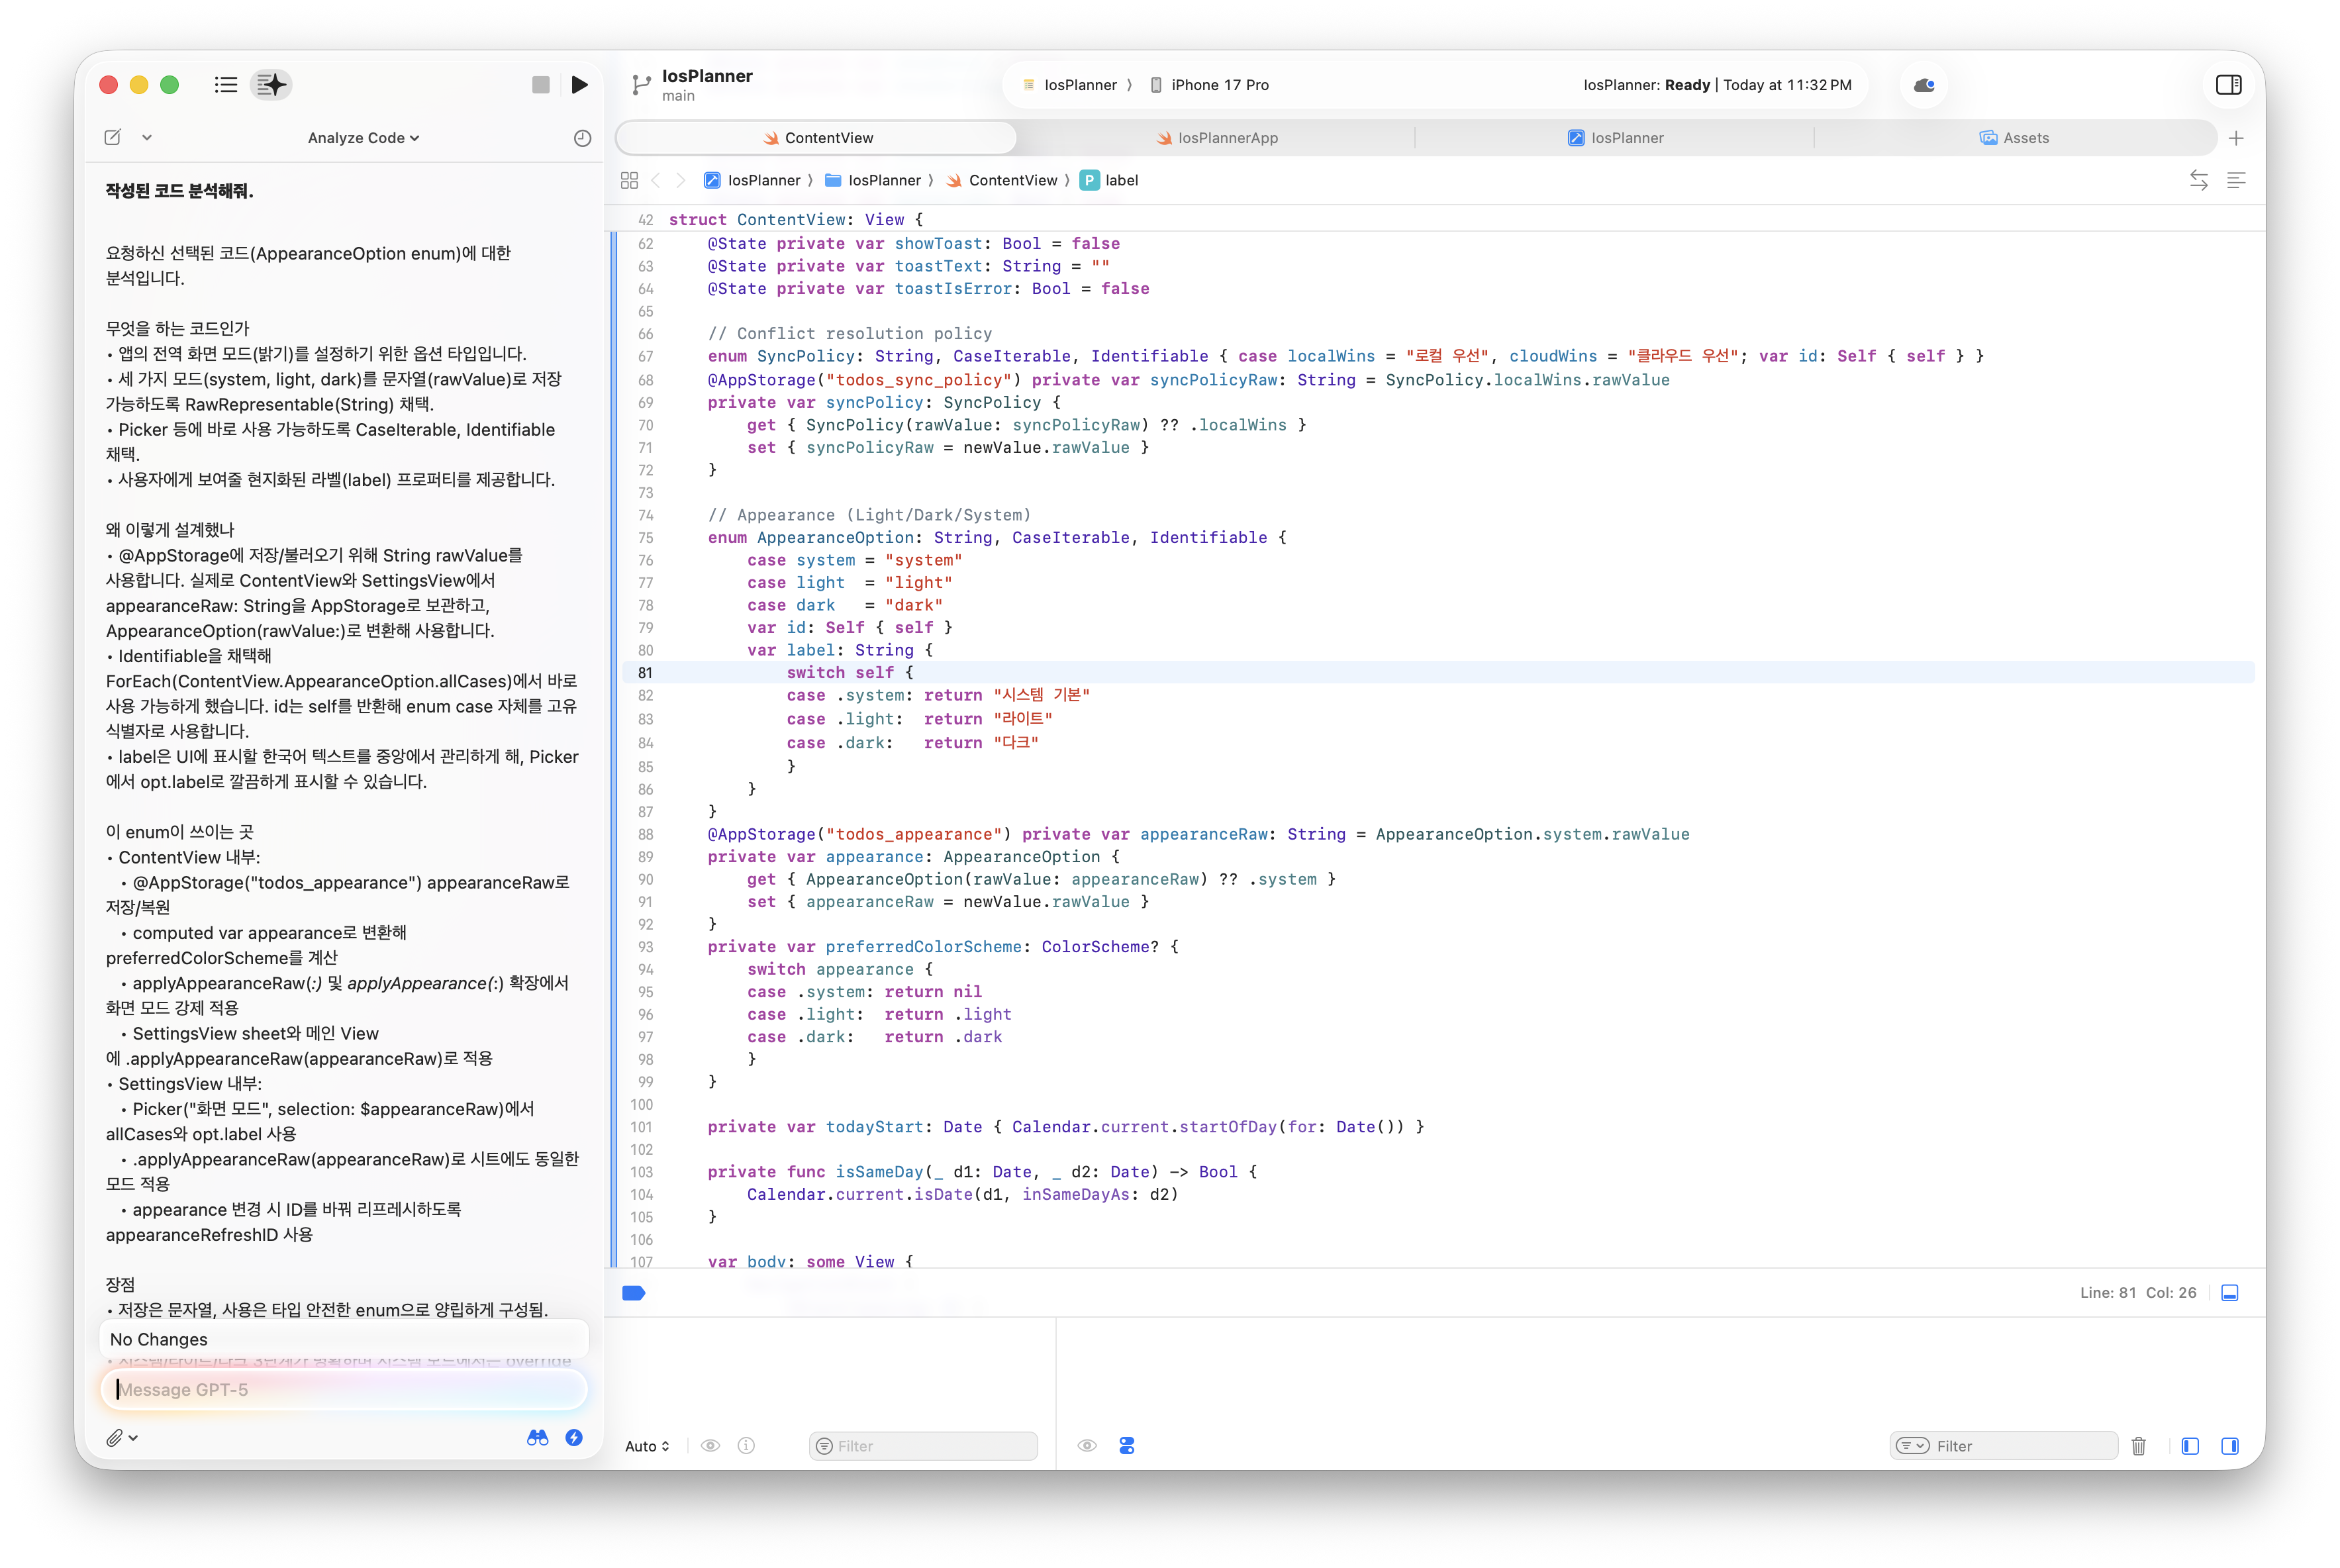Clear console with the trash icon
This screenshot has width=2340, height=1568.
tap(2138, 1446)
